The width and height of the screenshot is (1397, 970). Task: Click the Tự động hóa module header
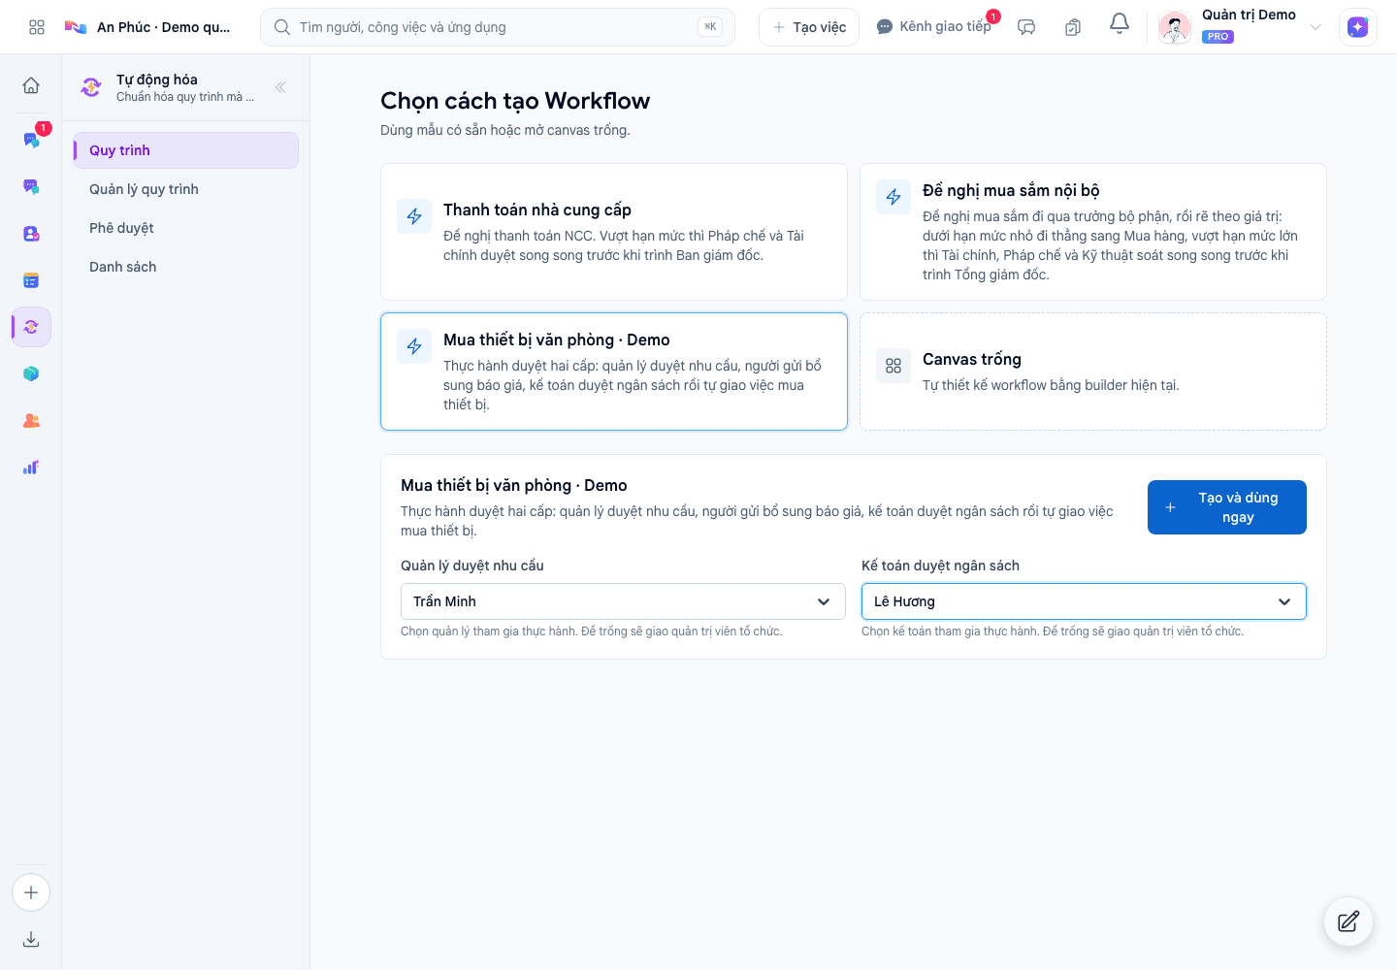coord(167,87)
